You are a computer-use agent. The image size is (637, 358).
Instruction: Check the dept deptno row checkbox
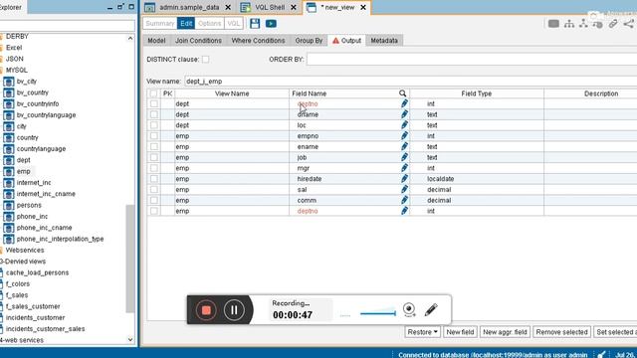(x=154, y=103)
